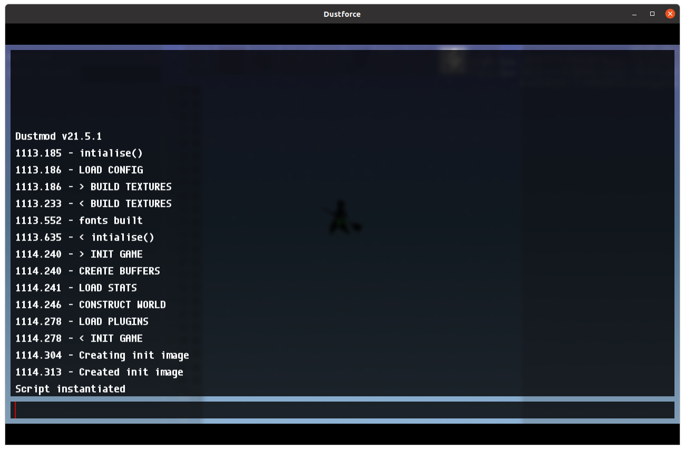Close the Dustforce window
The height and width of the screenshot is (450, 685).
point(670,14)
